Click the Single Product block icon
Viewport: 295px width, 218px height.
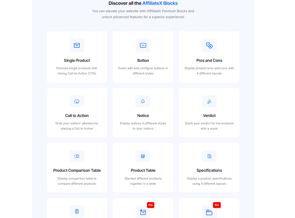[77, 46]
